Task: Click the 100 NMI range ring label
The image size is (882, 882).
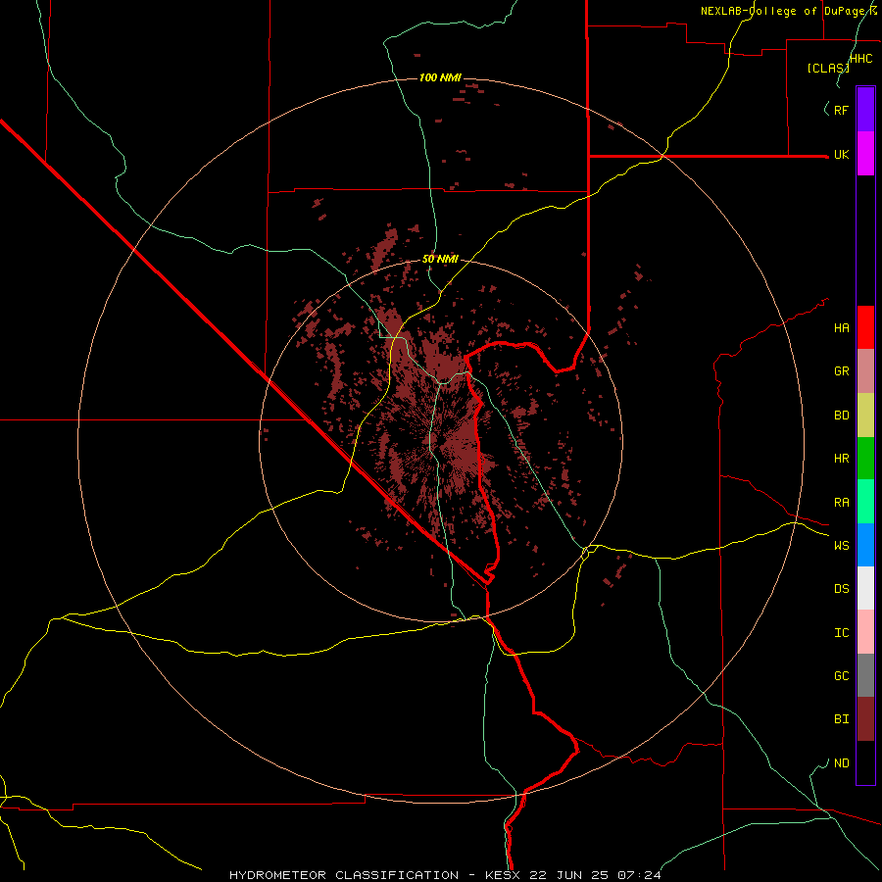Action: coord(440,77)
